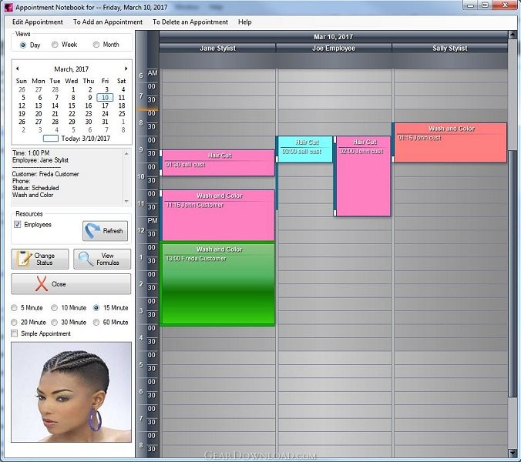This screenshot has height=462, width=521.
Task: Go to previous month in calendar
Action: click(x=17, y=69)
